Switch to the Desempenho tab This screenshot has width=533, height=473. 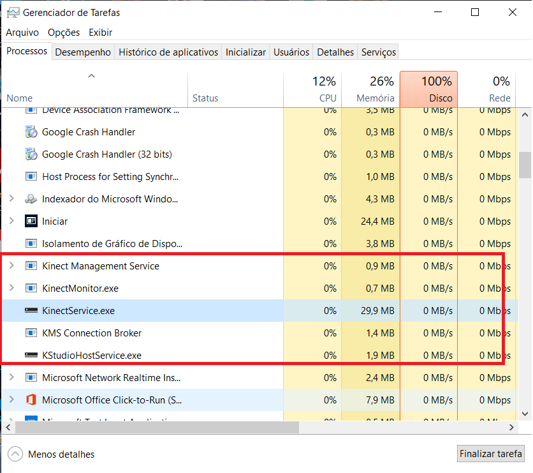[83, 52]
